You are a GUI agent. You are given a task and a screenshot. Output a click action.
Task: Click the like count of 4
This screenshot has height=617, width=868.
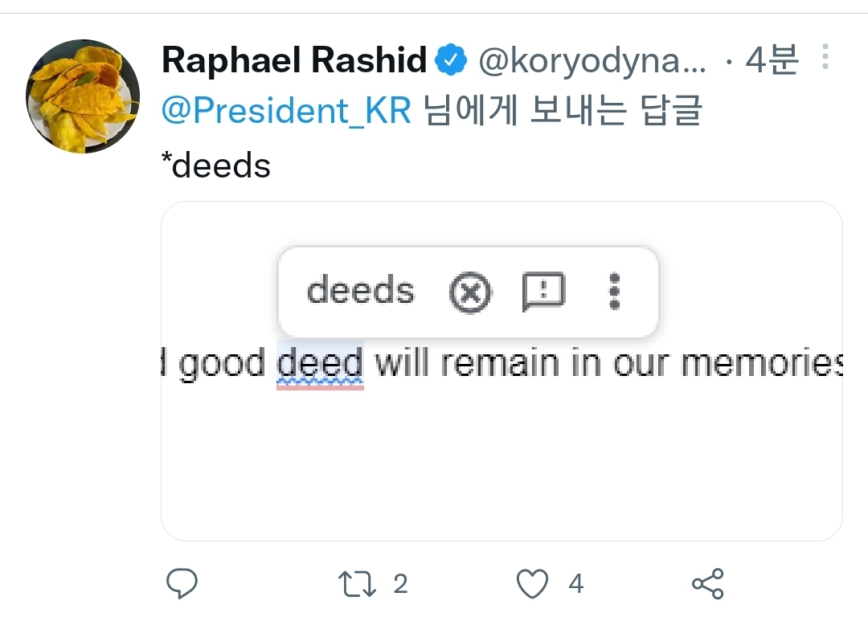click(x=575, y=584)
